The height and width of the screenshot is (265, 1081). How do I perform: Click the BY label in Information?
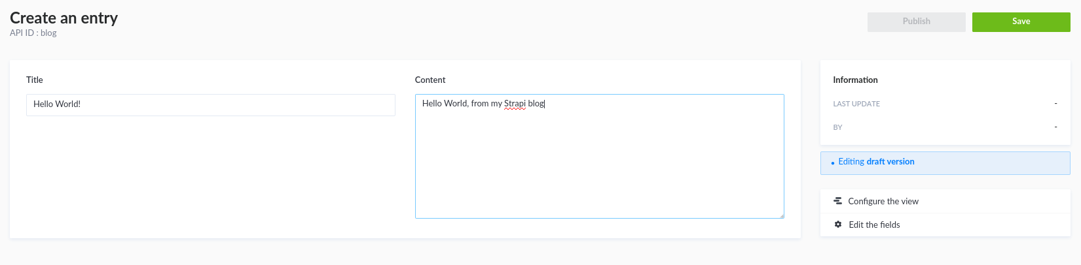pos(837,127)
